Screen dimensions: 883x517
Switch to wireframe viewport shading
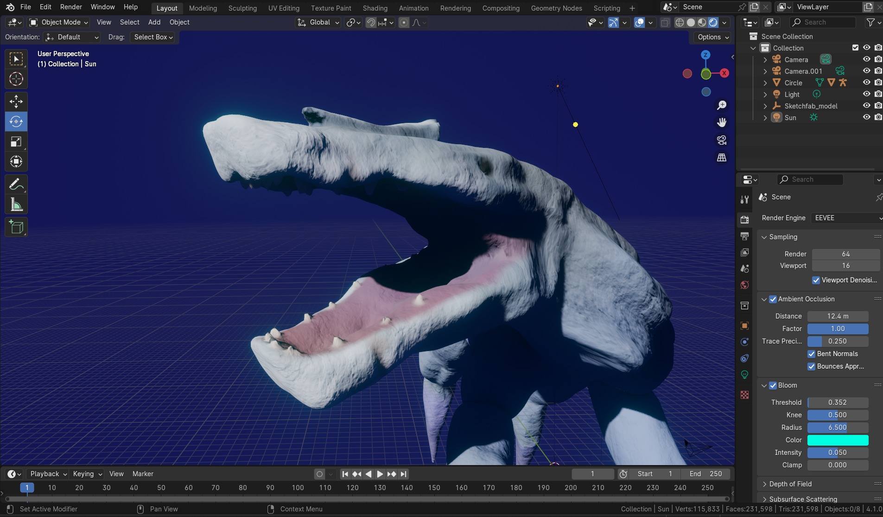680,22
